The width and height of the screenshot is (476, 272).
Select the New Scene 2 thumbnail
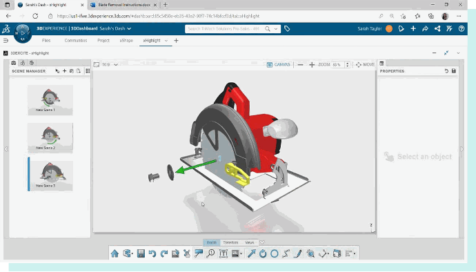pos(50,137)
